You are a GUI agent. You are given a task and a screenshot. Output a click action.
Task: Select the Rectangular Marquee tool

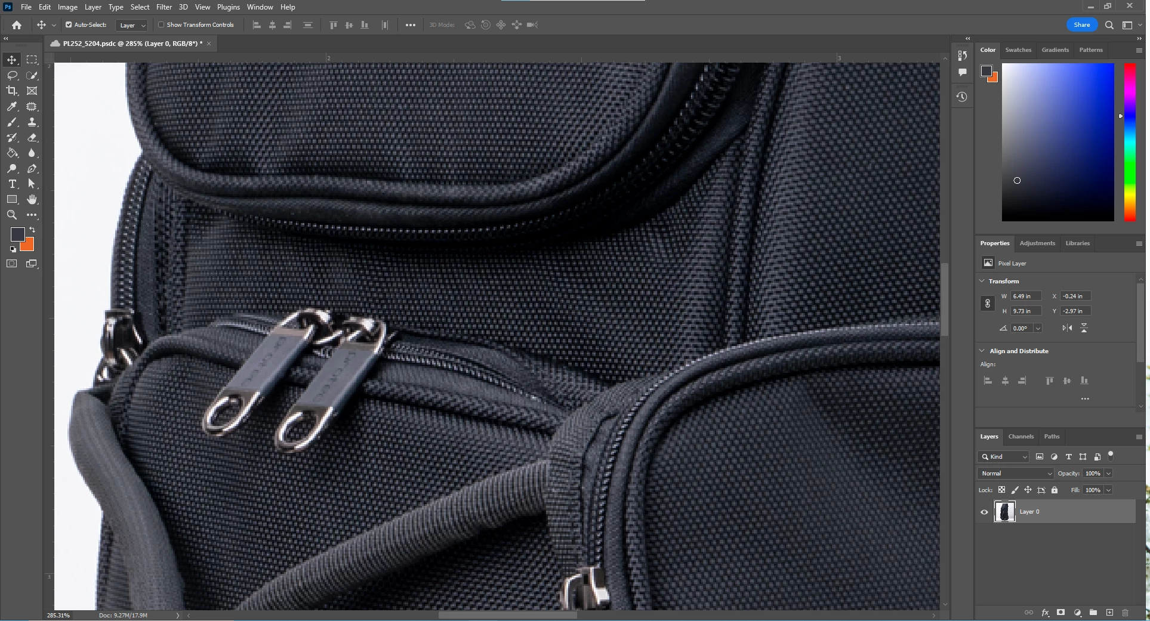tap(32, 60)
